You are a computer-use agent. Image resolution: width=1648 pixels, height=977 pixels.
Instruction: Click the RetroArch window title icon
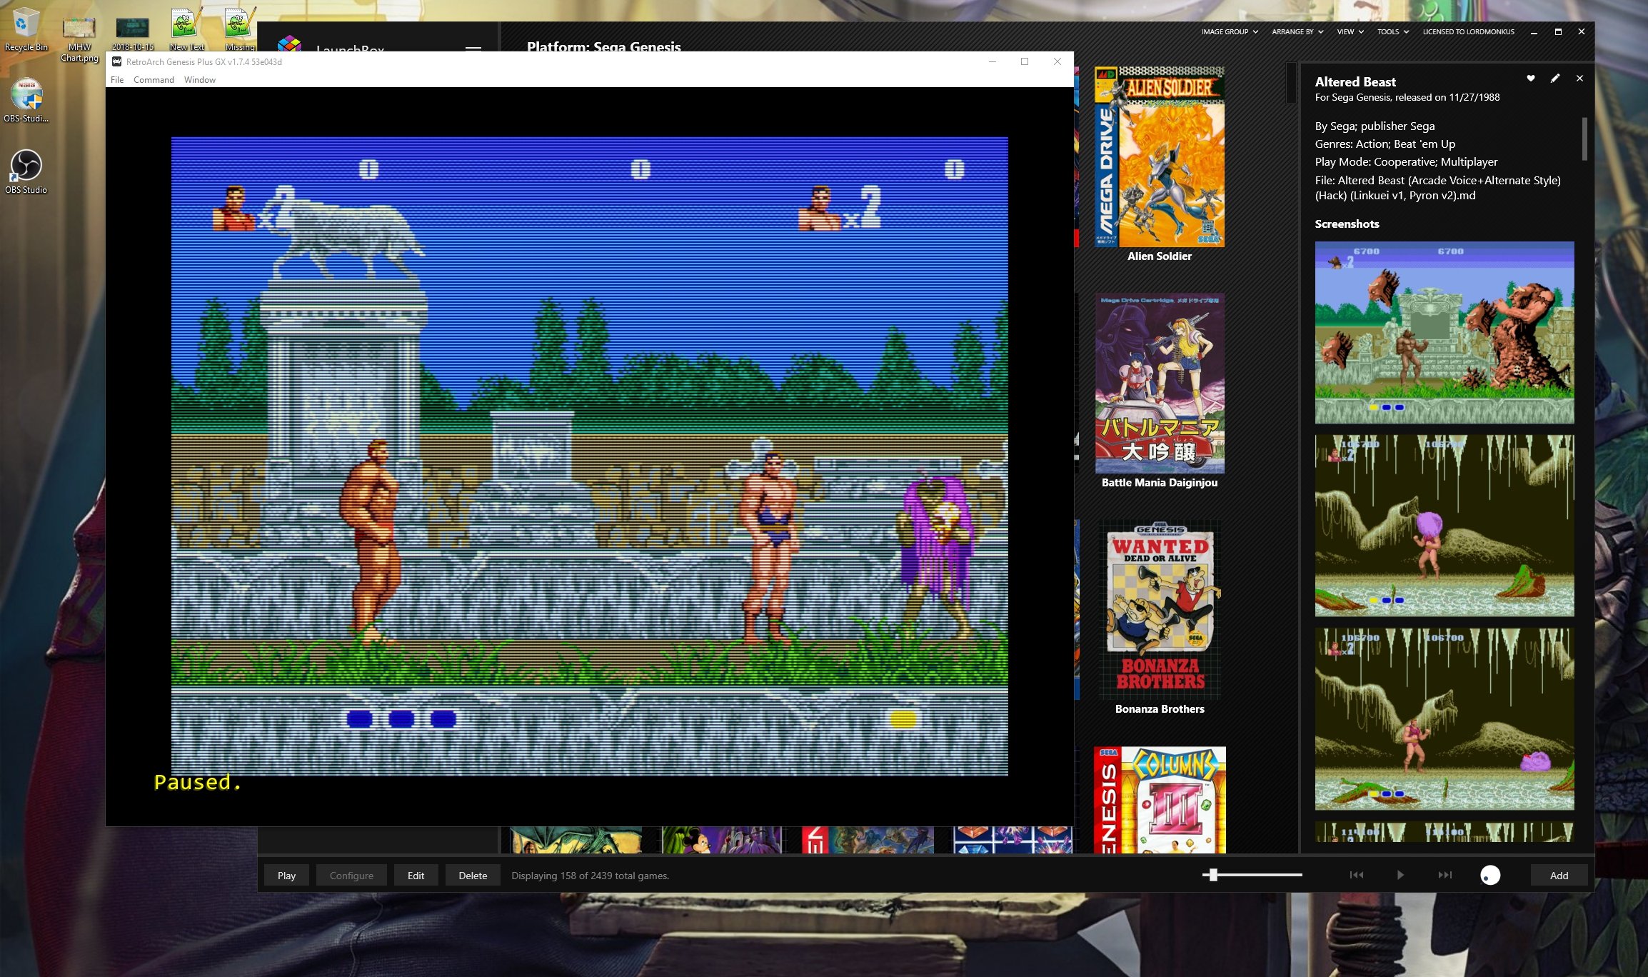click(116, 61)
